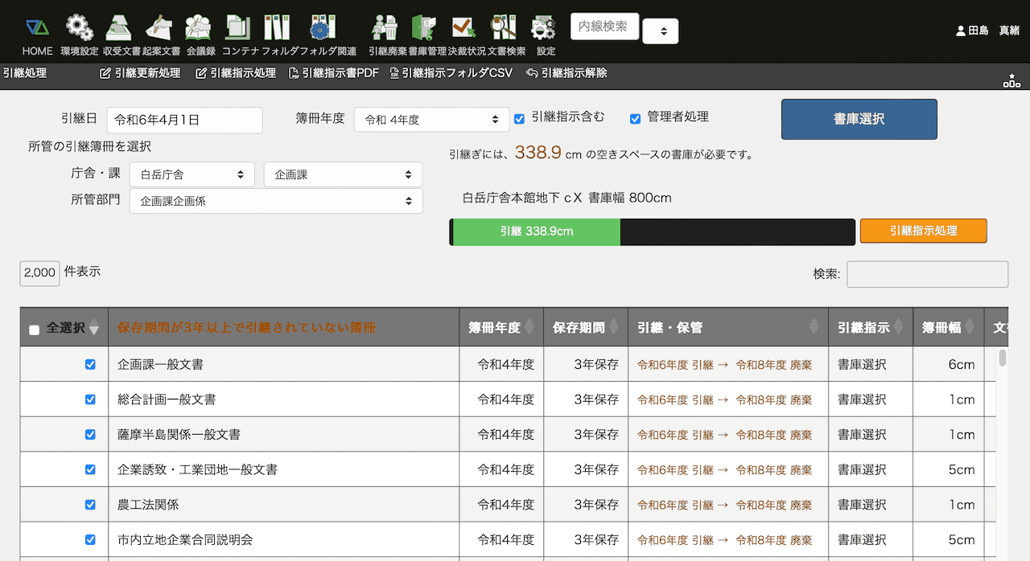Click the 引継廃棄 handover disposal icon
This screenshot has height=561, width=1030.
click(x=385, y=29)
